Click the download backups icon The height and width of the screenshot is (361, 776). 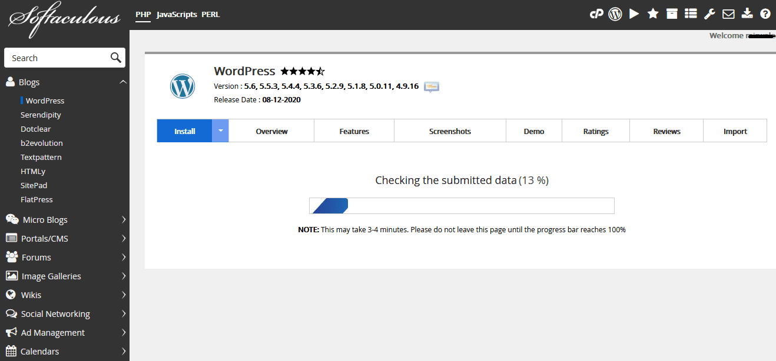tap(747, 14)
